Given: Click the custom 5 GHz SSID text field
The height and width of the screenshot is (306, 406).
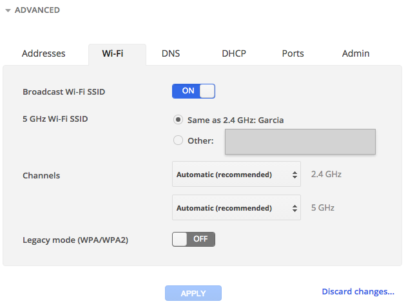Looking at the screenshot, I should 300,142.
